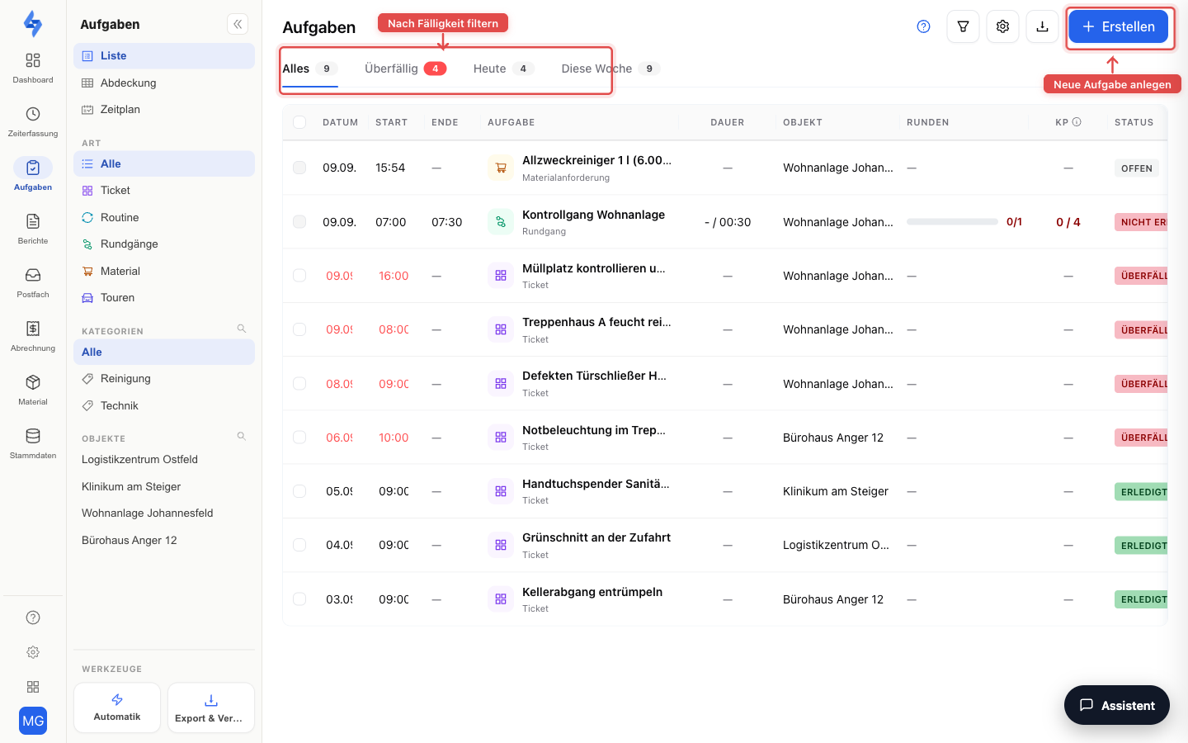Click the Kontrollgang Runden progress bar

(952, 222)
